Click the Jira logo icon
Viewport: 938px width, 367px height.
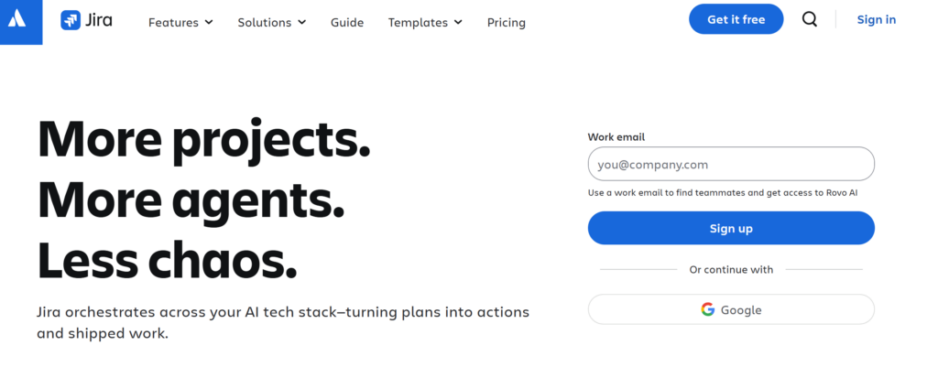[x=71, y=20]
